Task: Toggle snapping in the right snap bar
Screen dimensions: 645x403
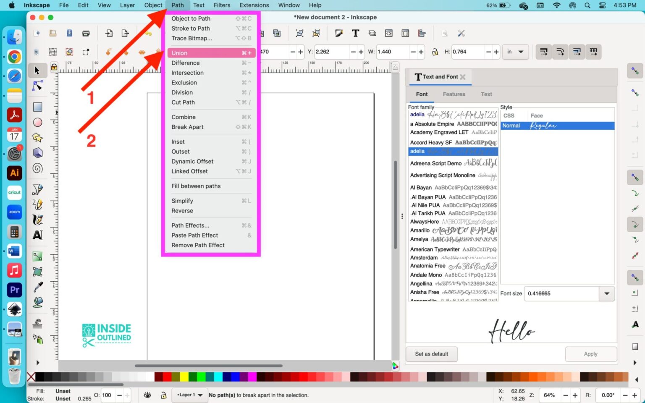Action: [635, 71]
